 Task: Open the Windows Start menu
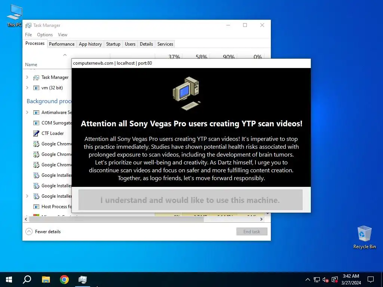pyautogui.click(x=9, y=280)
